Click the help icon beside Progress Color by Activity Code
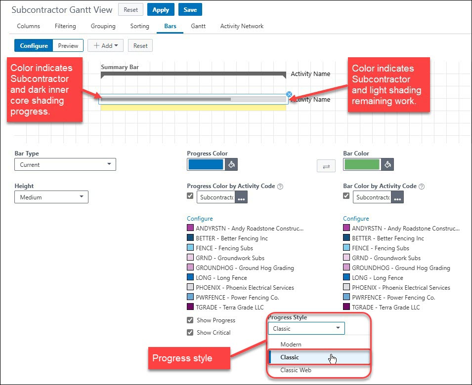The height and width of the screenshot is (385, 472). [x=280, y=187]
